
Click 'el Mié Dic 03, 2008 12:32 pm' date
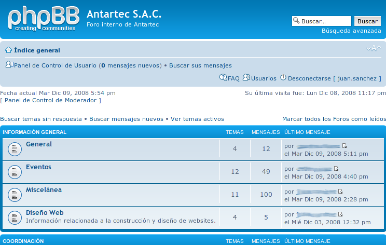coord(327,222)
